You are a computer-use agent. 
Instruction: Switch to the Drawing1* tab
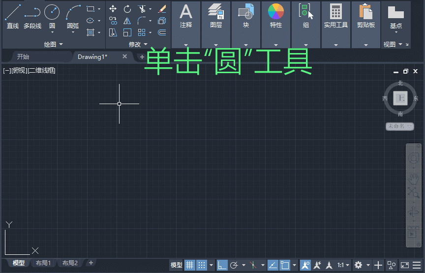(x=92, y=57)
